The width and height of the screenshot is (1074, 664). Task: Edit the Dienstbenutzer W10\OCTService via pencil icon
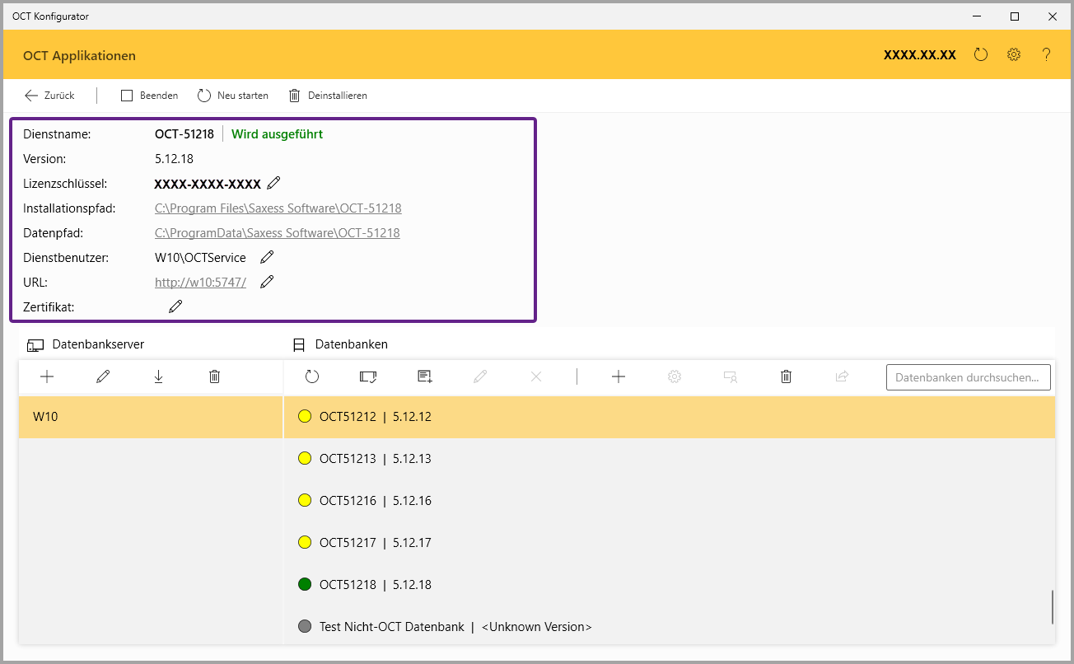pos(267,257)
